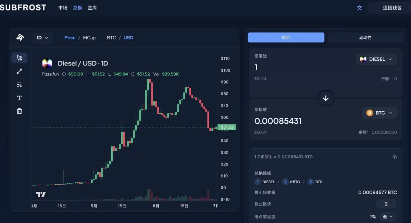Click the $51.52 current price label

click(x=227, y=127)
